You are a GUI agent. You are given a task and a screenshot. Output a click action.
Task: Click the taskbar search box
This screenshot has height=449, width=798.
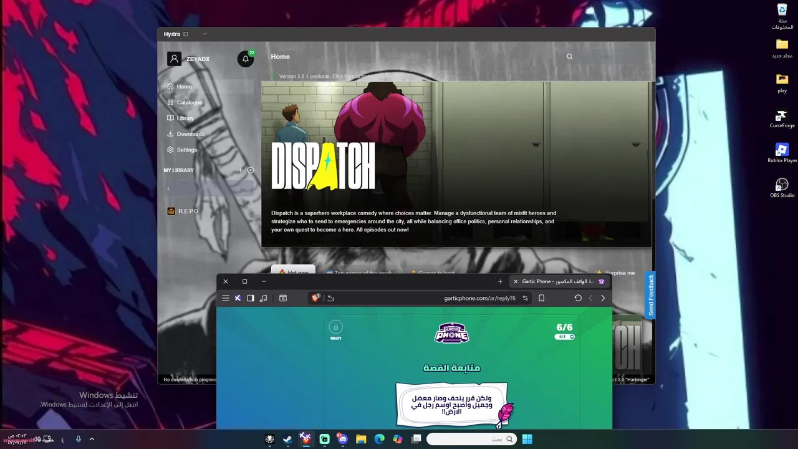pyautogui.click(x=472, y=439)
